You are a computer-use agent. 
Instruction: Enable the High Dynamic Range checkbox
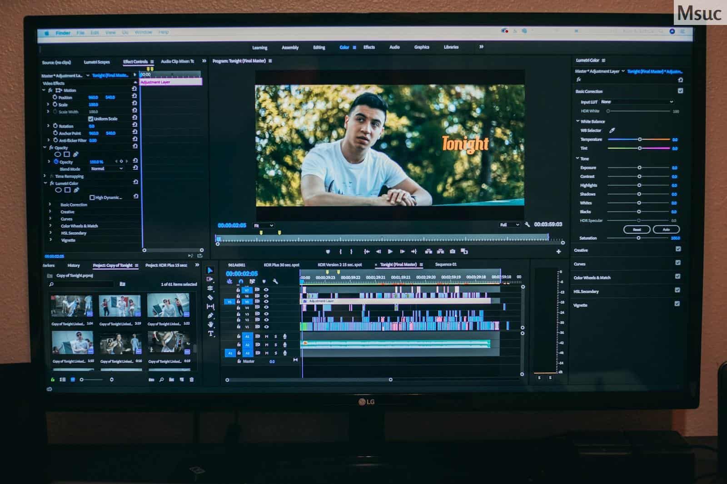[x=92, y=198]
